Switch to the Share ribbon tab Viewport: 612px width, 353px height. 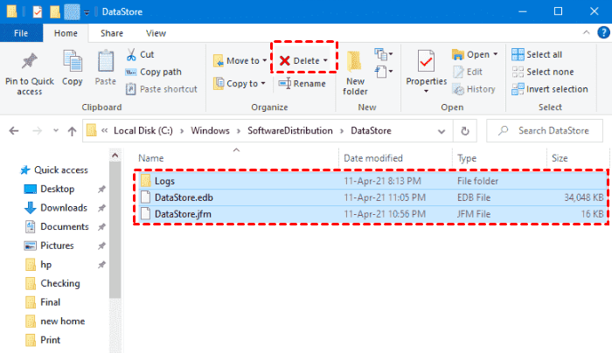coord(112,33)
